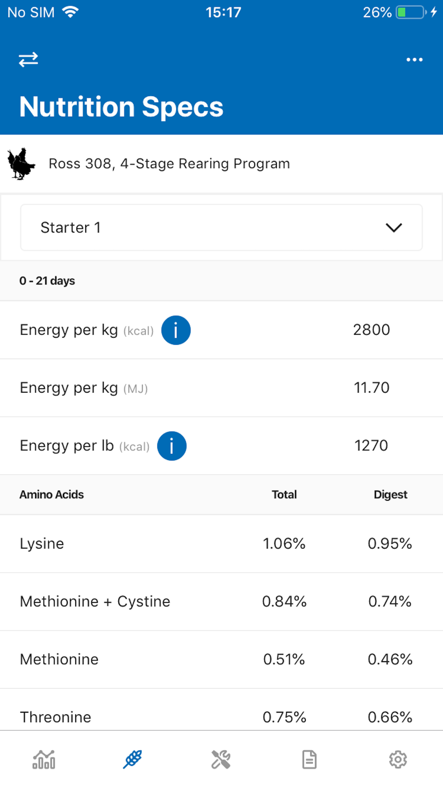Open the documents tab
Image resolution: width=443 pixels, height=788 pixels.
(309, 759)
